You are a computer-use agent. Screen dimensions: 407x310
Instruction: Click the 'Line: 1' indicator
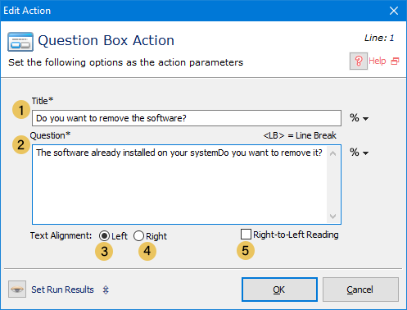(379, 38)
